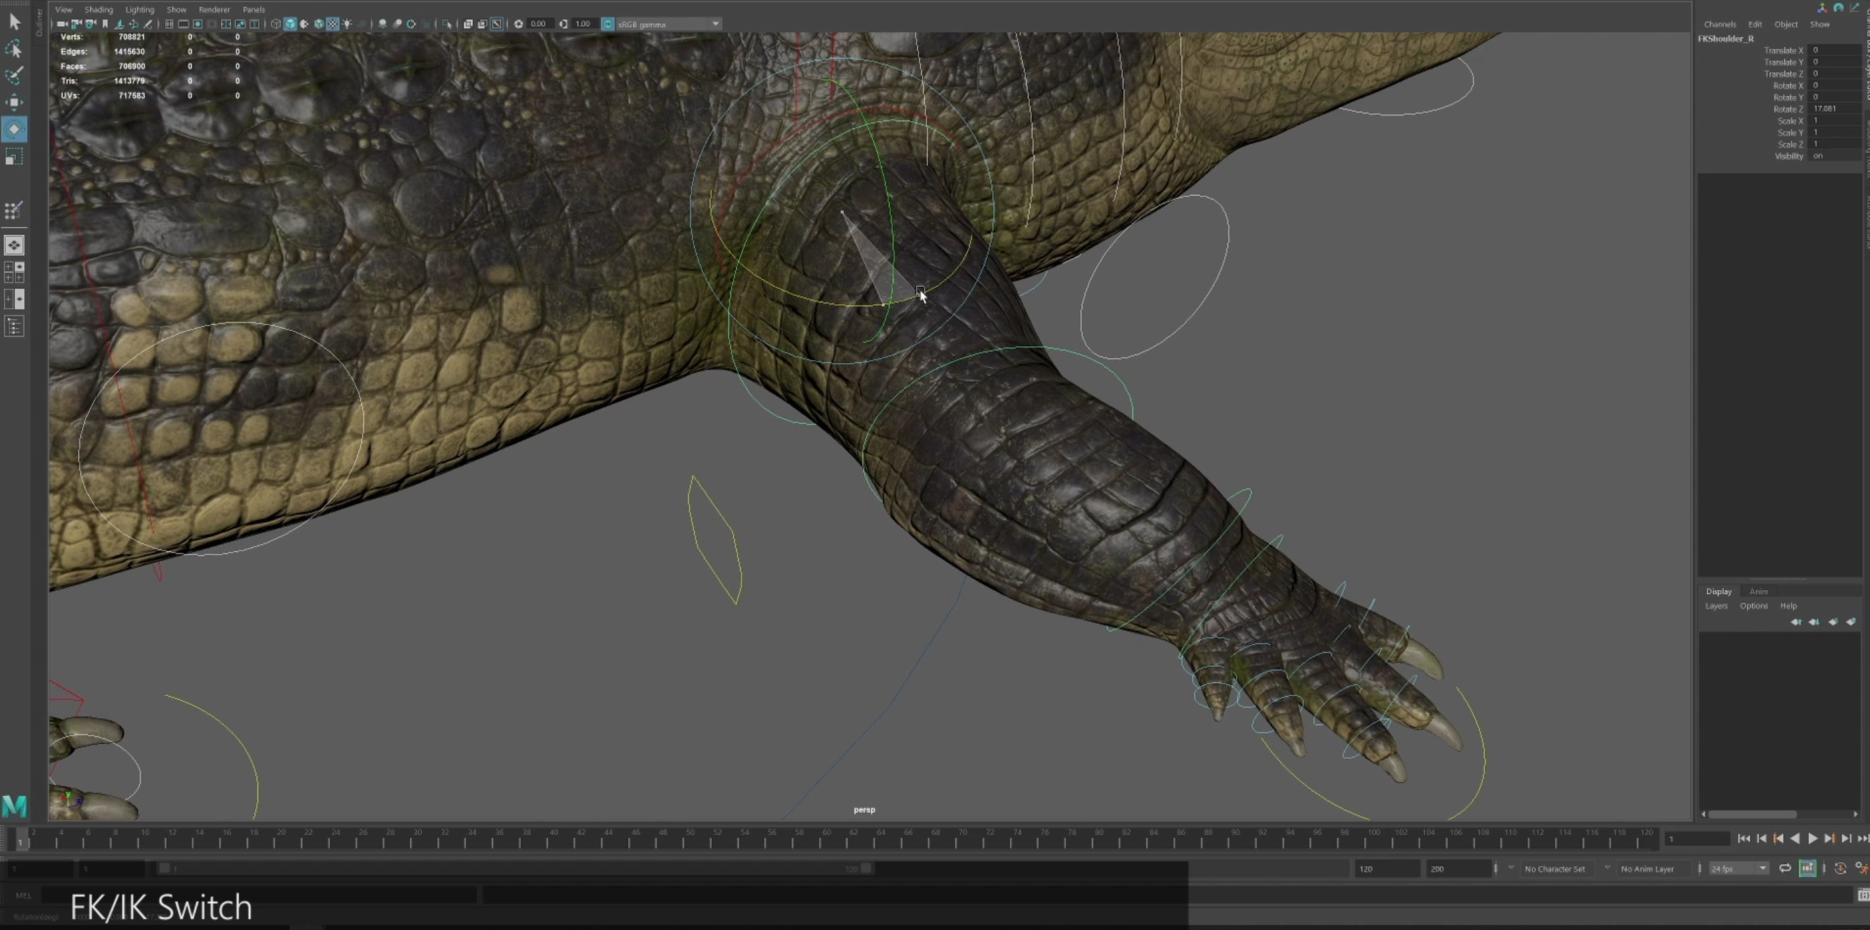Screen dimensions: 1870x930
Task: Activate the highlighted Rotate tool
Action: pos(14,129)
